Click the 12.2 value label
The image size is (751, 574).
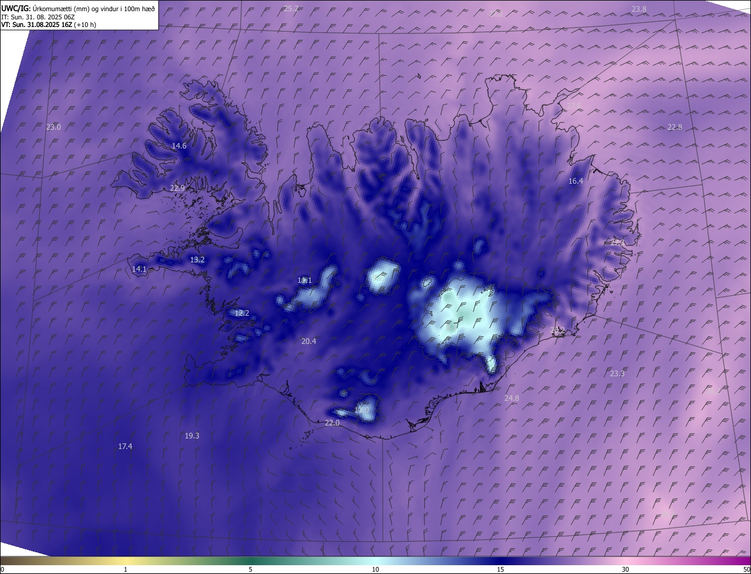click(x=242, y=313)
